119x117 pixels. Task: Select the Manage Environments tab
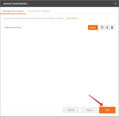[13, 11]
